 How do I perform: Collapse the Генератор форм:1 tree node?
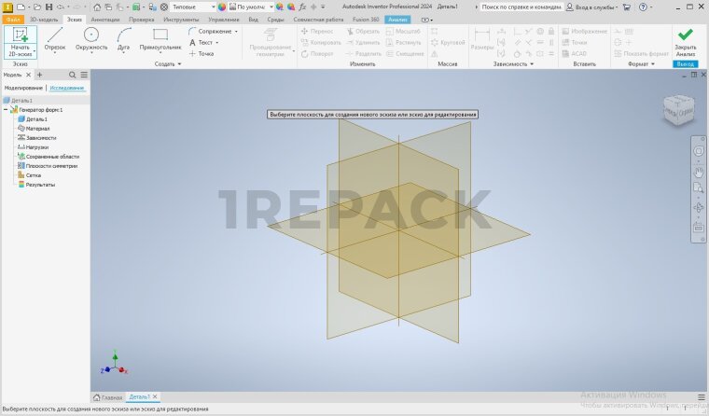[6, 110]
